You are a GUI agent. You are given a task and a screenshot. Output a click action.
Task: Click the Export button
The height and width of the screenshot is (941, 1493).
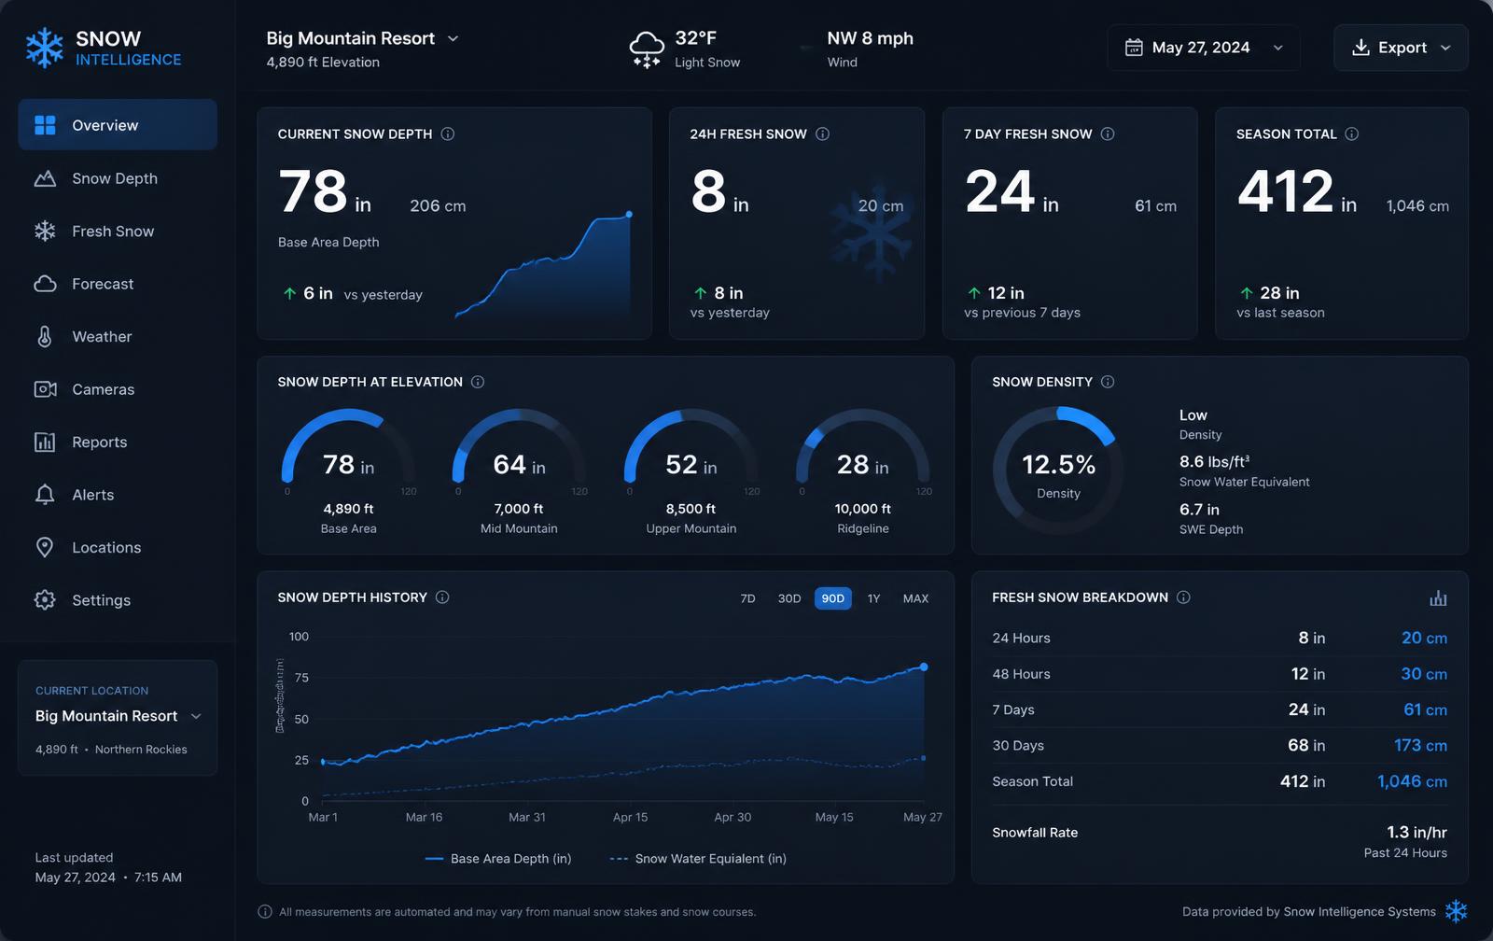tap(1401, 48)
